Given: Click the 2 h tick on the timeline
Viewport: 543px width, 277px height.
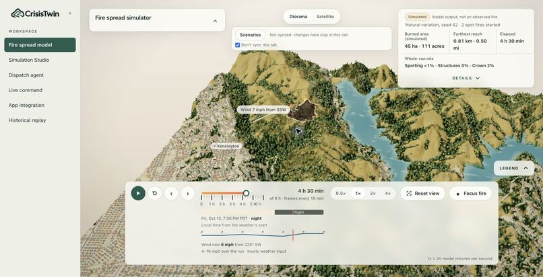Looking at the screenshot, I should click(x=222, y=198).
